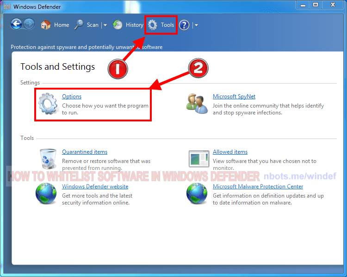Expand the Help options dropdown arrow
The width and height of the screenshot is (347, 277).
click(196, 25)
